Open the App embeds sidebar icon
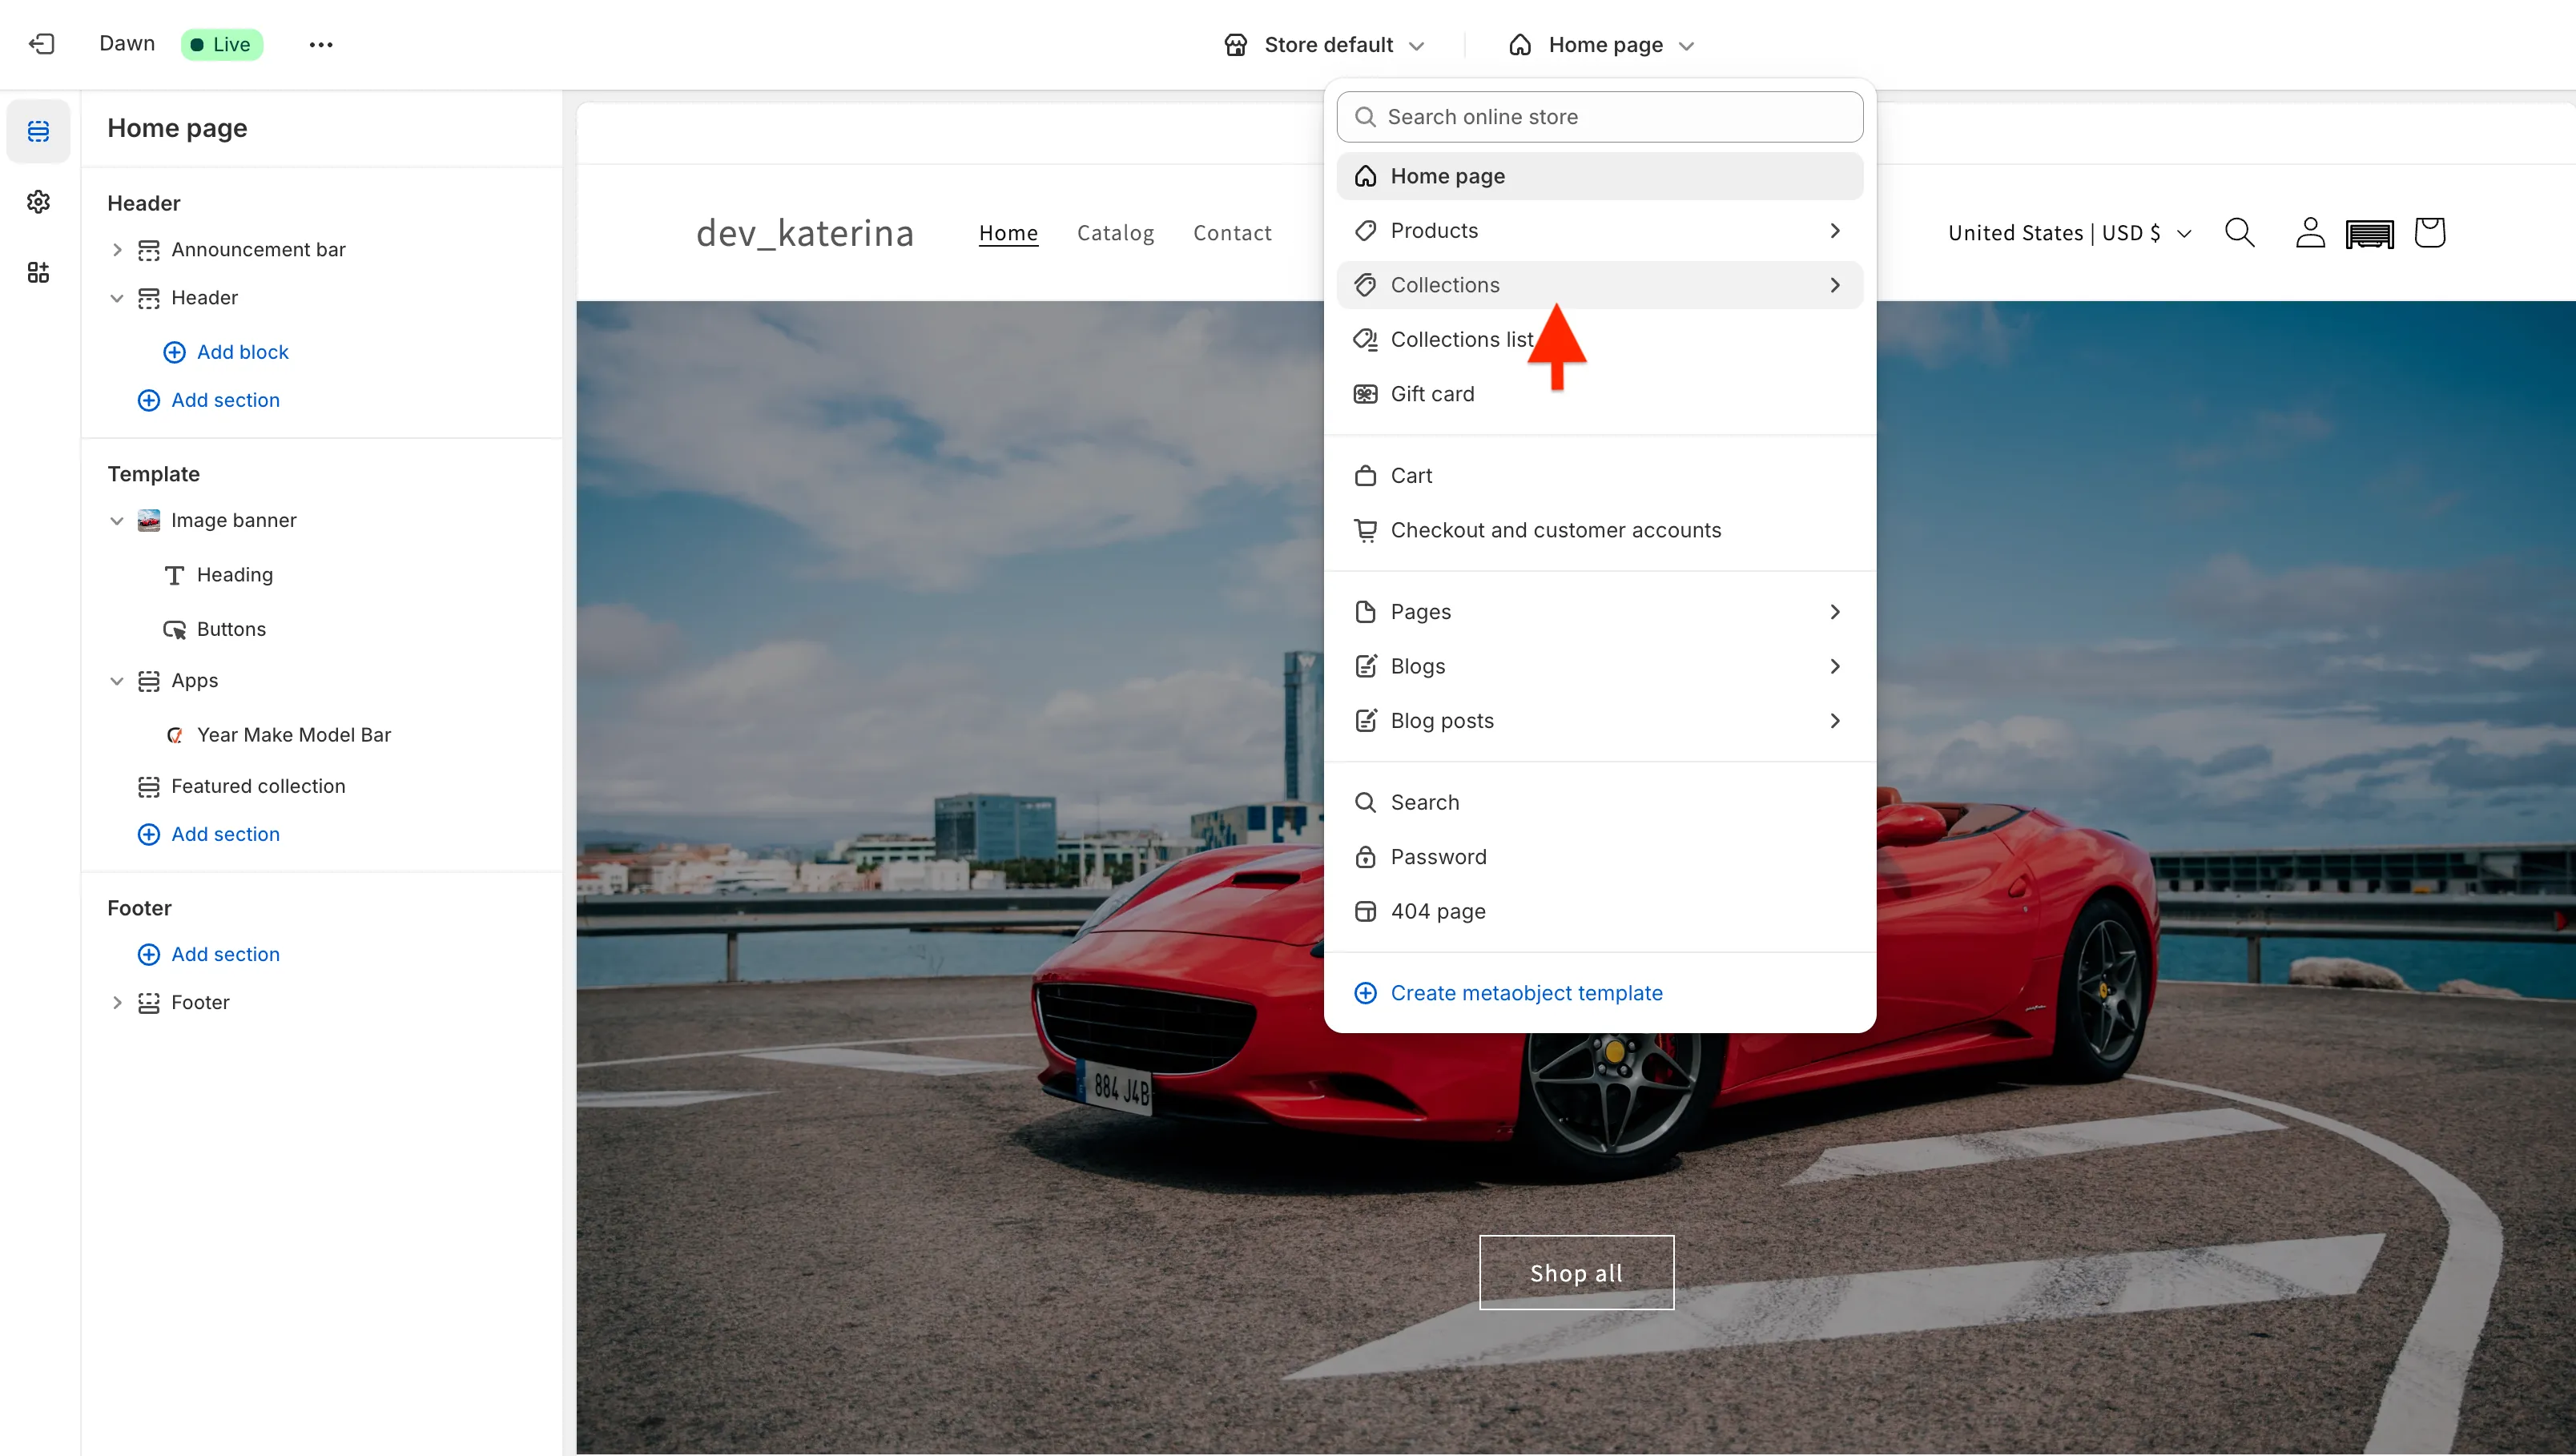 click(x=38, y=273)
